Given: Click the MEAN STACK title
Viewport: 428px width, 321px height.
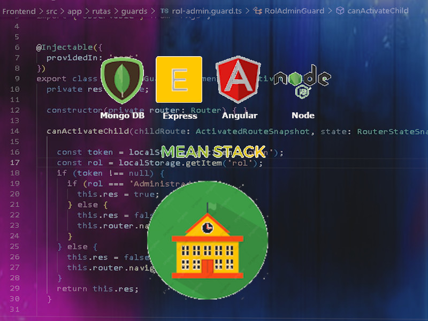Looking at the screenshot, I should 213,152.
